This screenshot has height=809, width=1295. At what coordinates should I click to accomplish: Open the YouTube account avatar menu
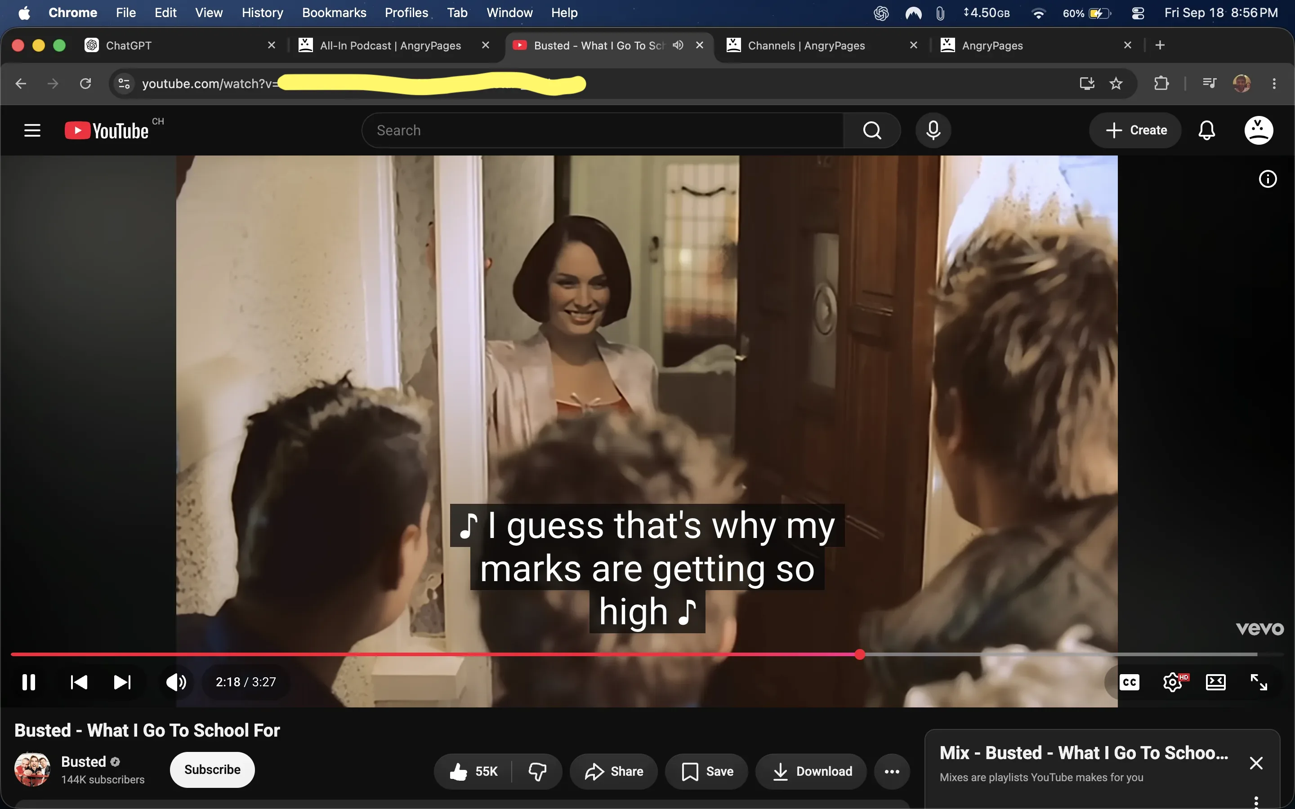(1258, 130)
